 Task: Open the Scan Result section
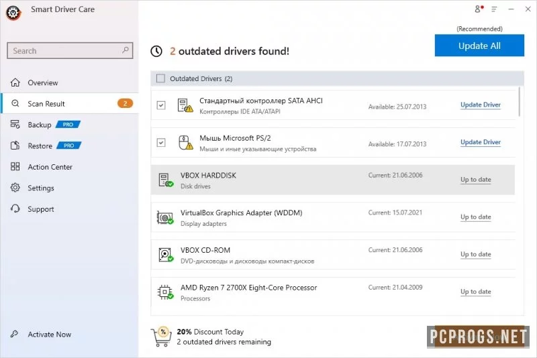[x=70, y=103]
